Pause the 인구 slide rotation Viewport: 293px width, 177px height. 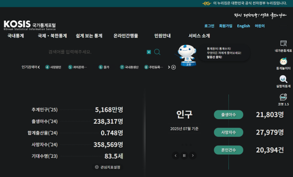tap(184, 155)
